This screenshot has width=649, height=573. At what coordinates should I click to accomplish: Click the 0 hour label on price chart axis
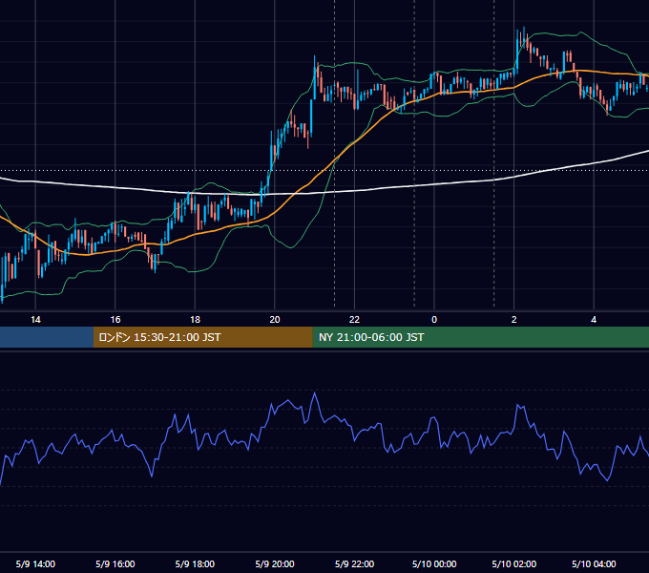pos(434,320)
